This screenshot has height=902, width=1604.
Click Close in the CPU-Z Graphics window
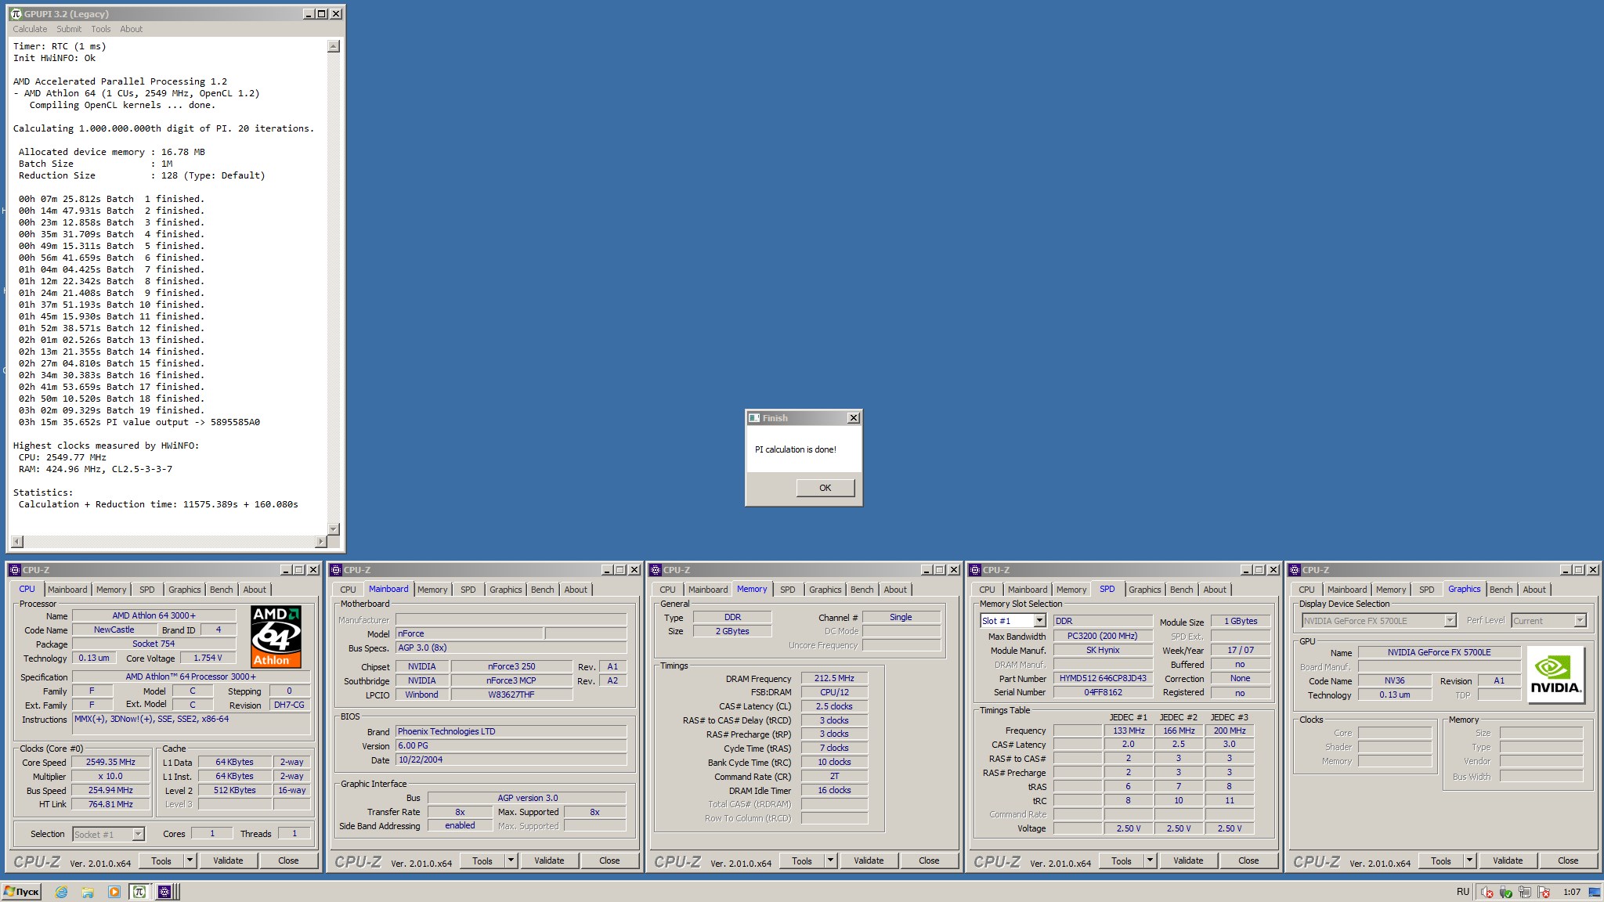click(x=1568, y=861)
